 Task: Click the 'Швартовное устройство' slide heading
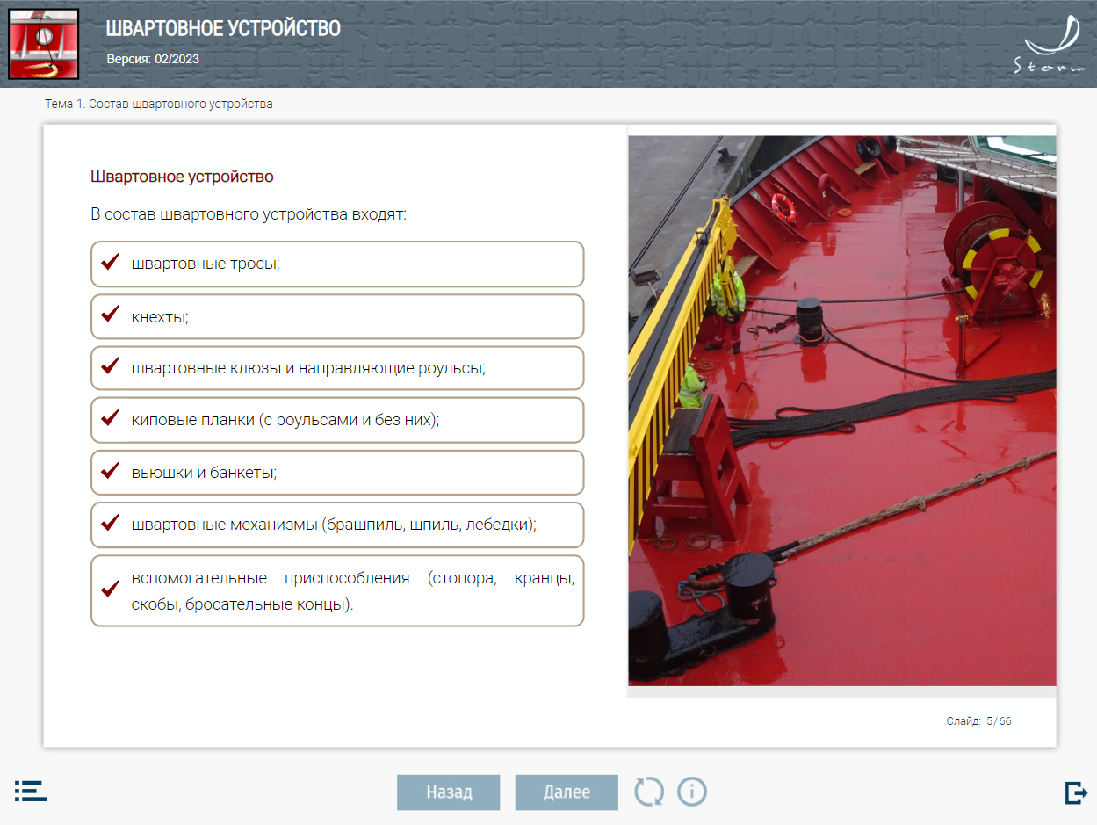point(182,177)
